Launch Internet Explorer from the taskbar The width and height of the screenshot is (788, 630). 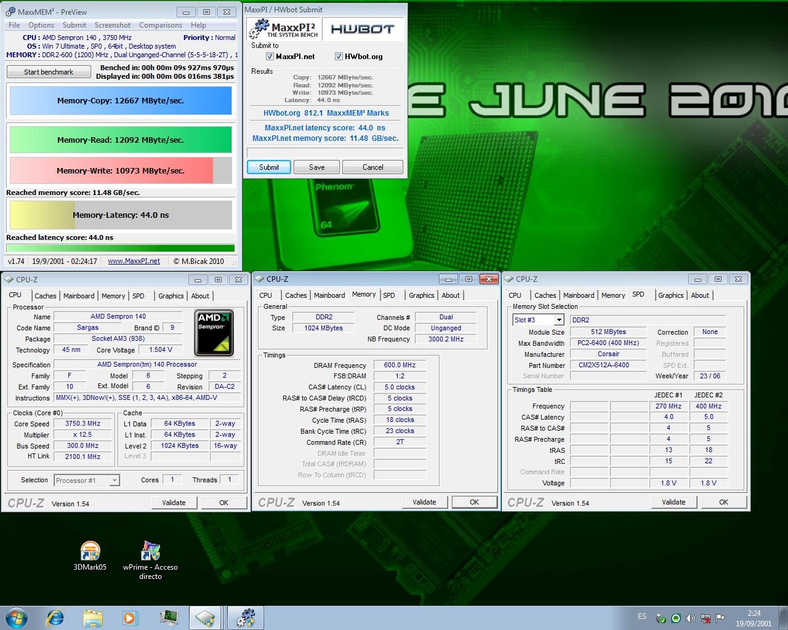pyautogui.click(x=55, y=617)
